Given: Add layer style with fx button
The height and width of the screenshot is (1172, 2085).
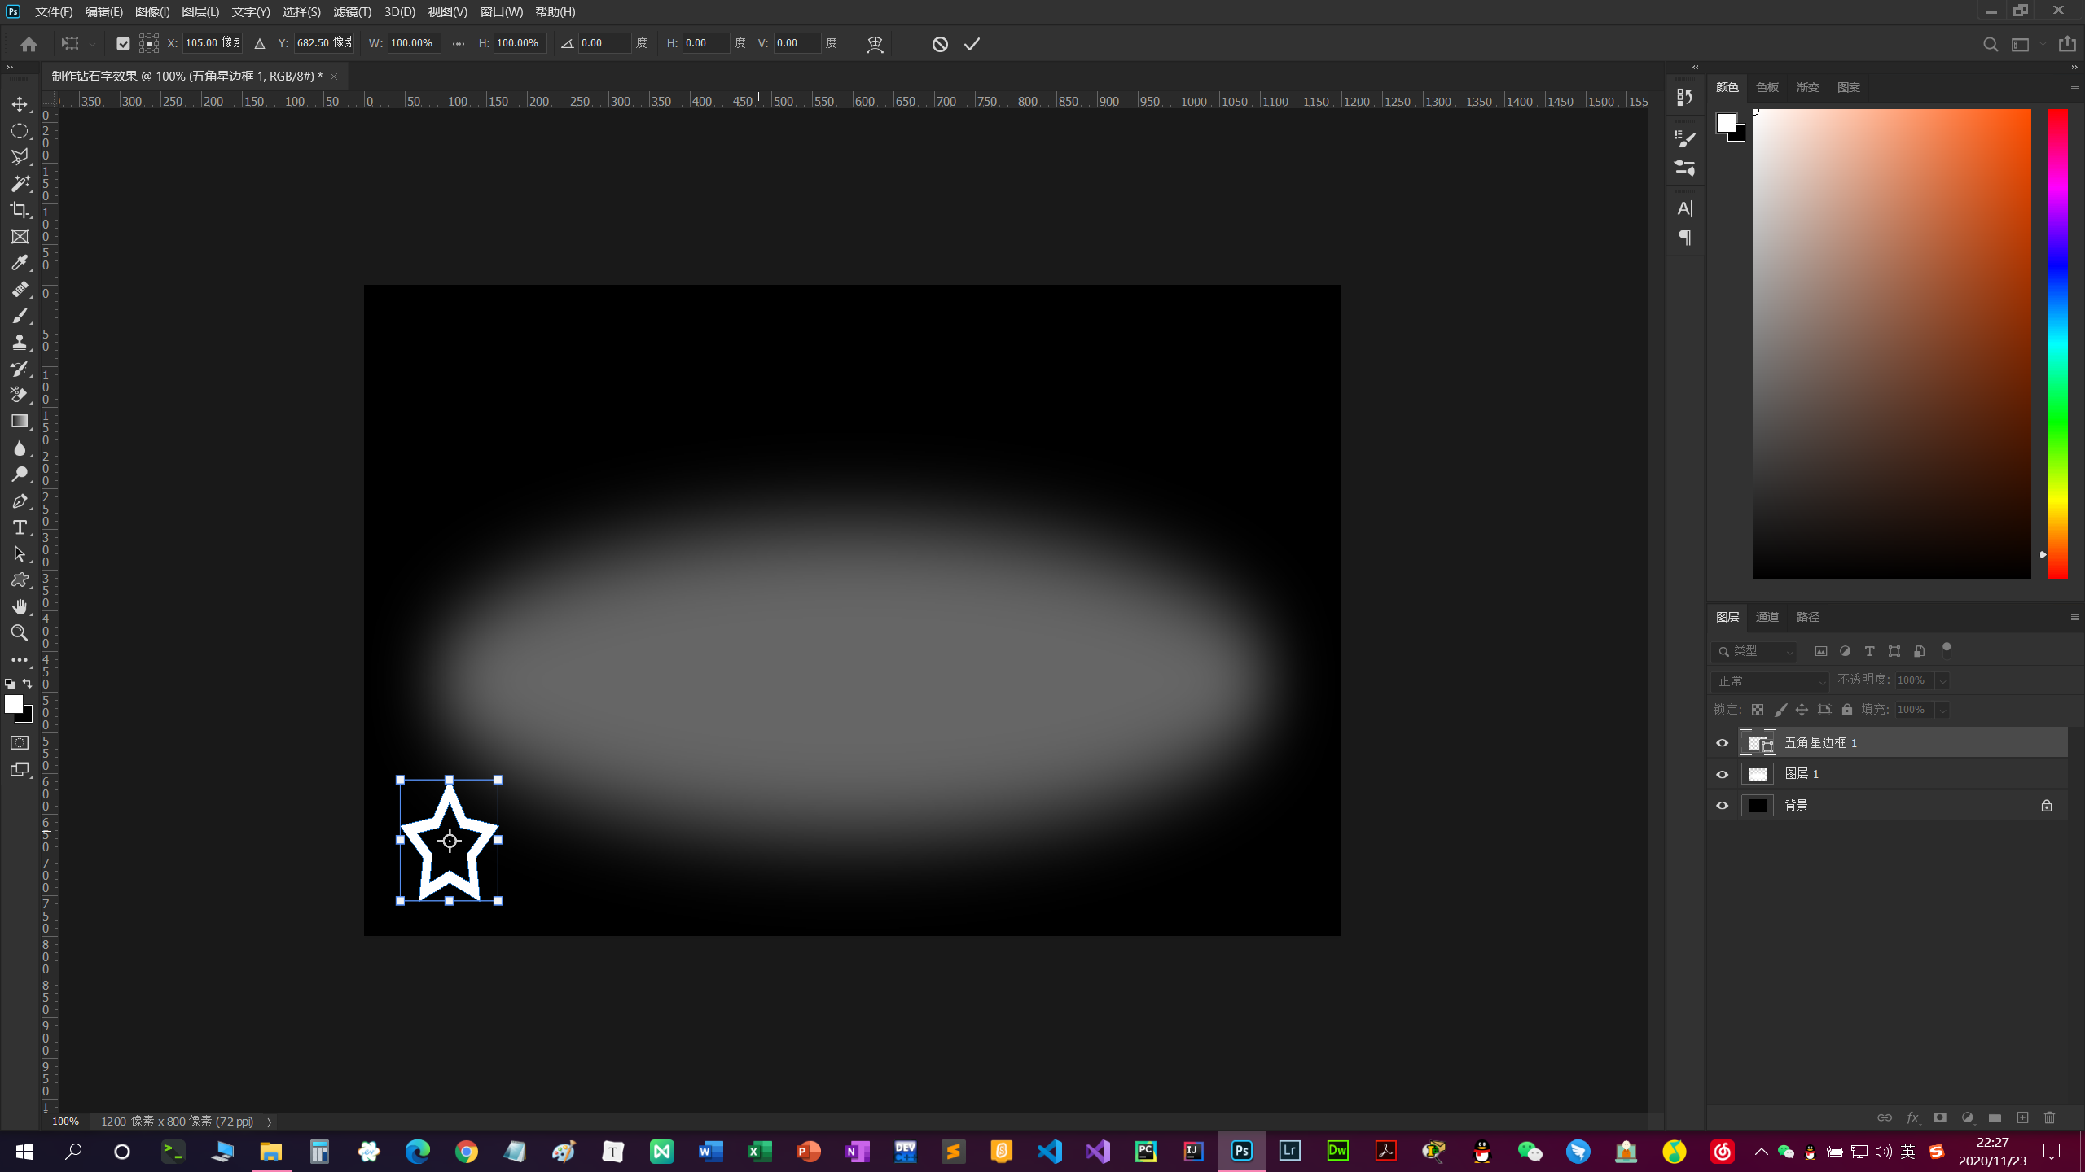Looking at the screenshot, I should (x=1912, y=1117).
